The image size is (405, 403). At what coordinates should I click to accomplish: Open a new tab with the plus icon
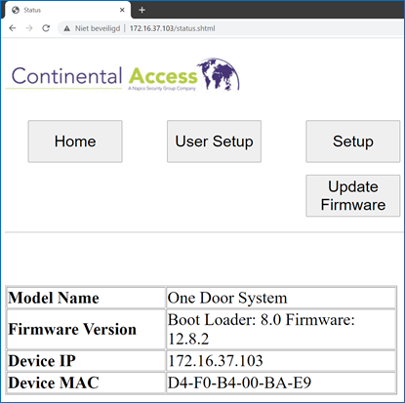pos(142,10)
